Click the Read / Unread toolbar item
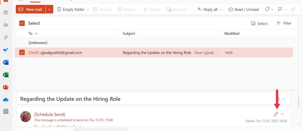 point(244,9)
